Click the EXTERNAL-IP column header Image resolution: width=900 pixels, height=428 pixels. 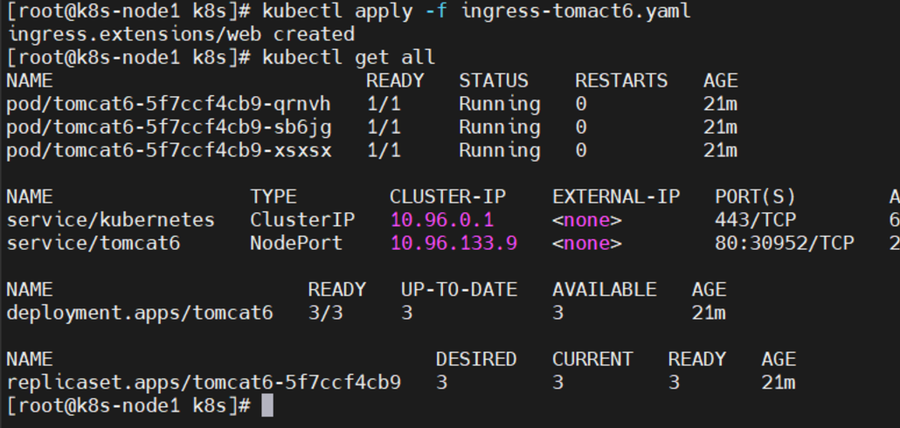pos(616,197)
